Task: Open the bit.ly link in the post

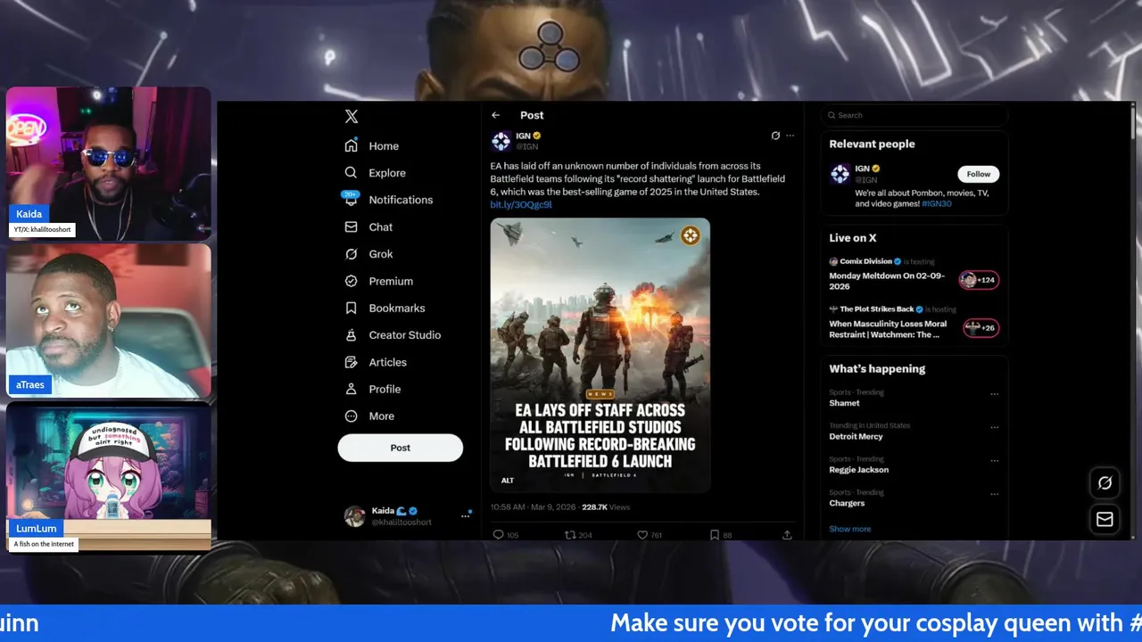Action: [x=521, y=204]
